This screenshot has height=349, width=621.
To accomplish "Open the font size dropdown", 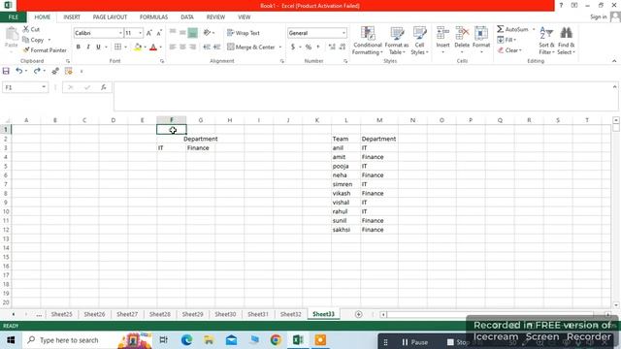I will [x=140, y=33].
